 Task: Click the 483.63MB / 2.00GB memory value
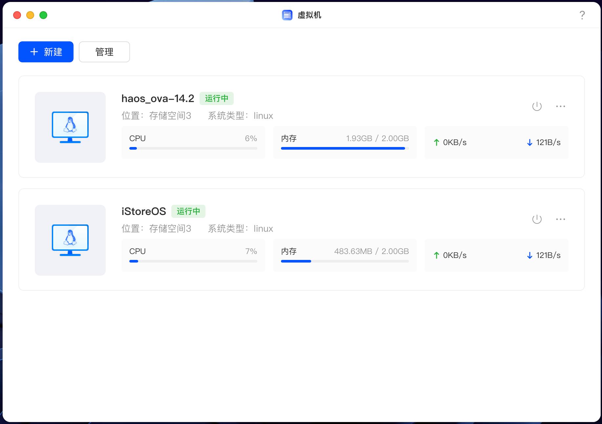pyautogui.click(x=372, y=251)
